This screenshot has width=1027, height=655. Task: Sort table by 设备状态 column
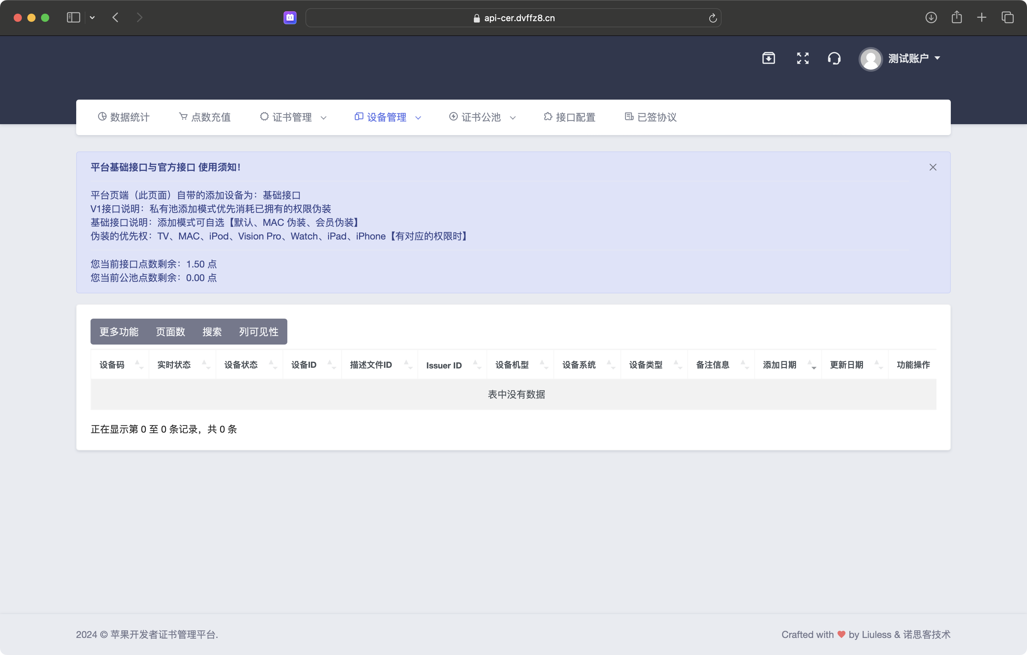click(249, 365)
